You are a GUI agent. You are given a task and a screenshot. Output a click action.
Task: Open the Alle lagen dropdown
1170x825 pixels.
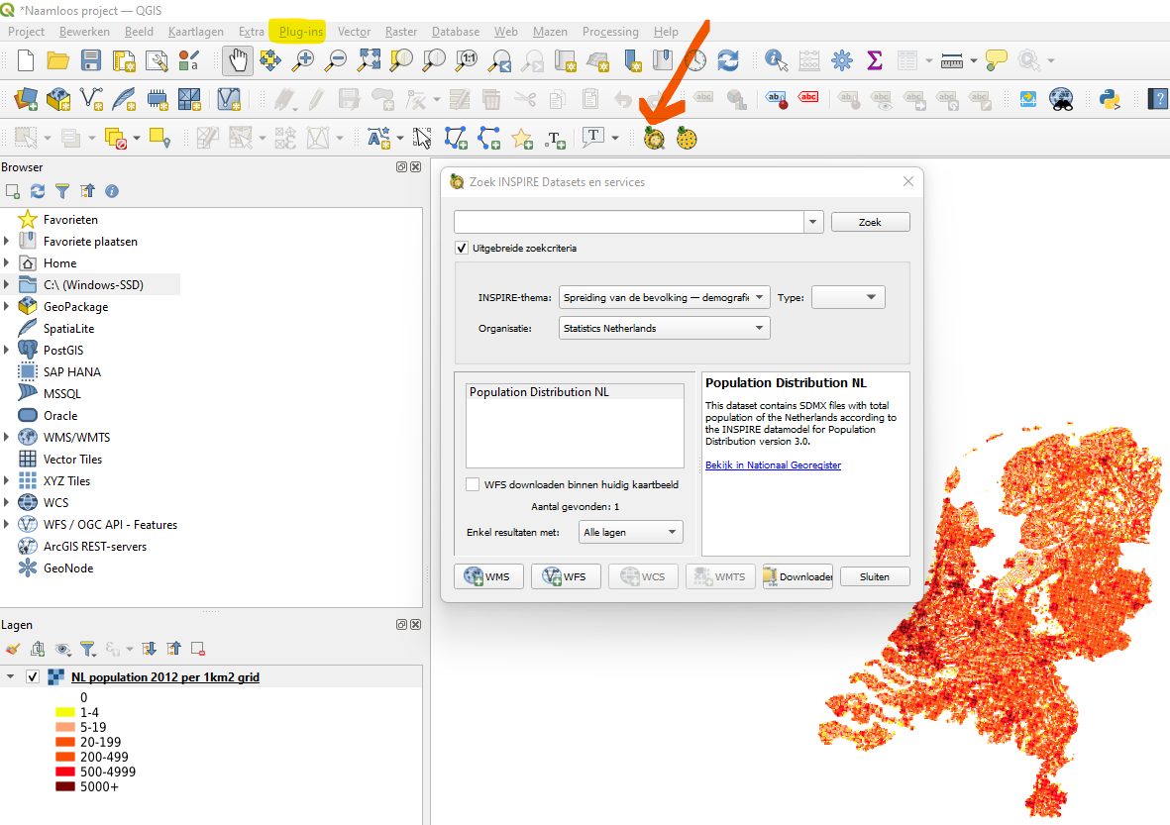[630, 533]
